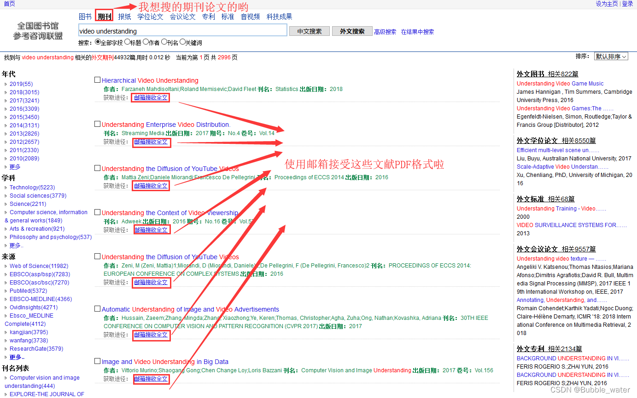Click the 全国图书馆参考咨询联盟 logo

38,31
